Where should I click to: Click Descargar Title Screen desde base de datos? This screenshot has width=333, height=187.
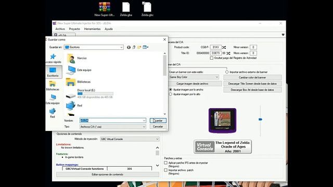tap(252, 84)
